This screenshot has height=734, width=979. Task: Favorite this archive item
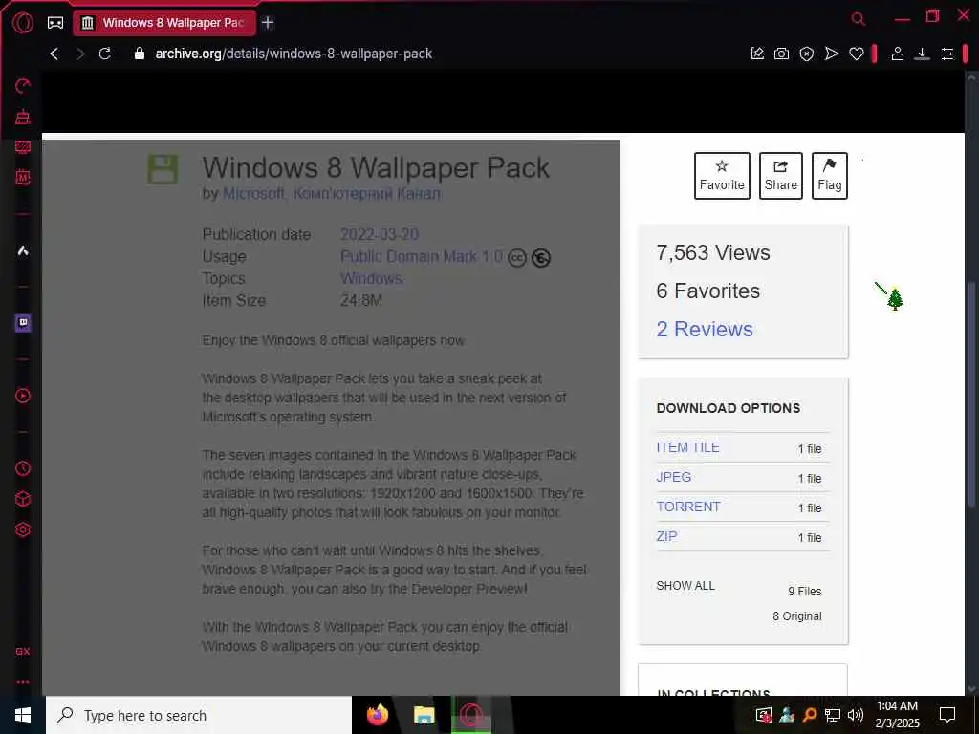(x=722, y=176)
